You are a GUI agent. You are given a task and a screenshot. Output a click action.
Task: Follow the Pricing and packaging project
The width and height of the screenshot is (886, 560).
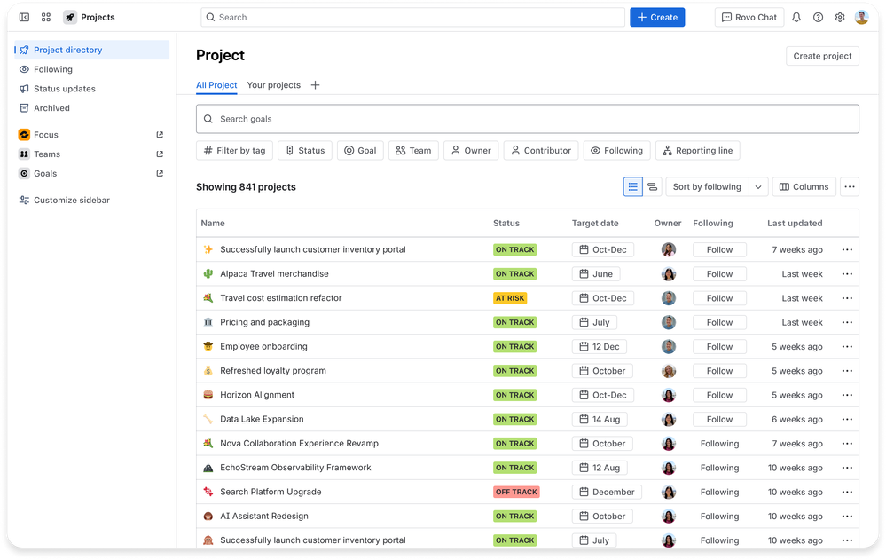719,322
